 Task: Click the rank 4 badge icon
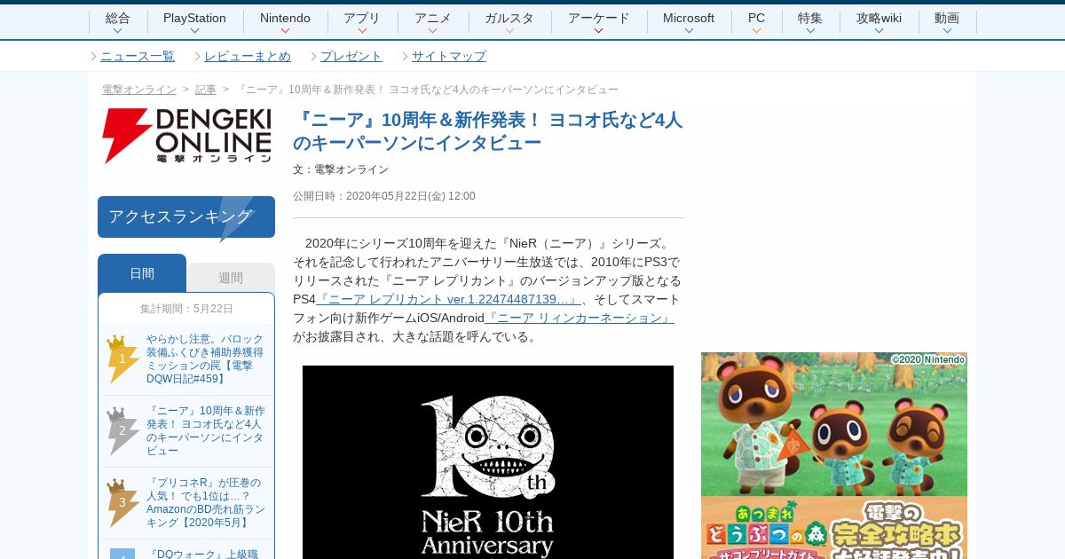point(122,554)
